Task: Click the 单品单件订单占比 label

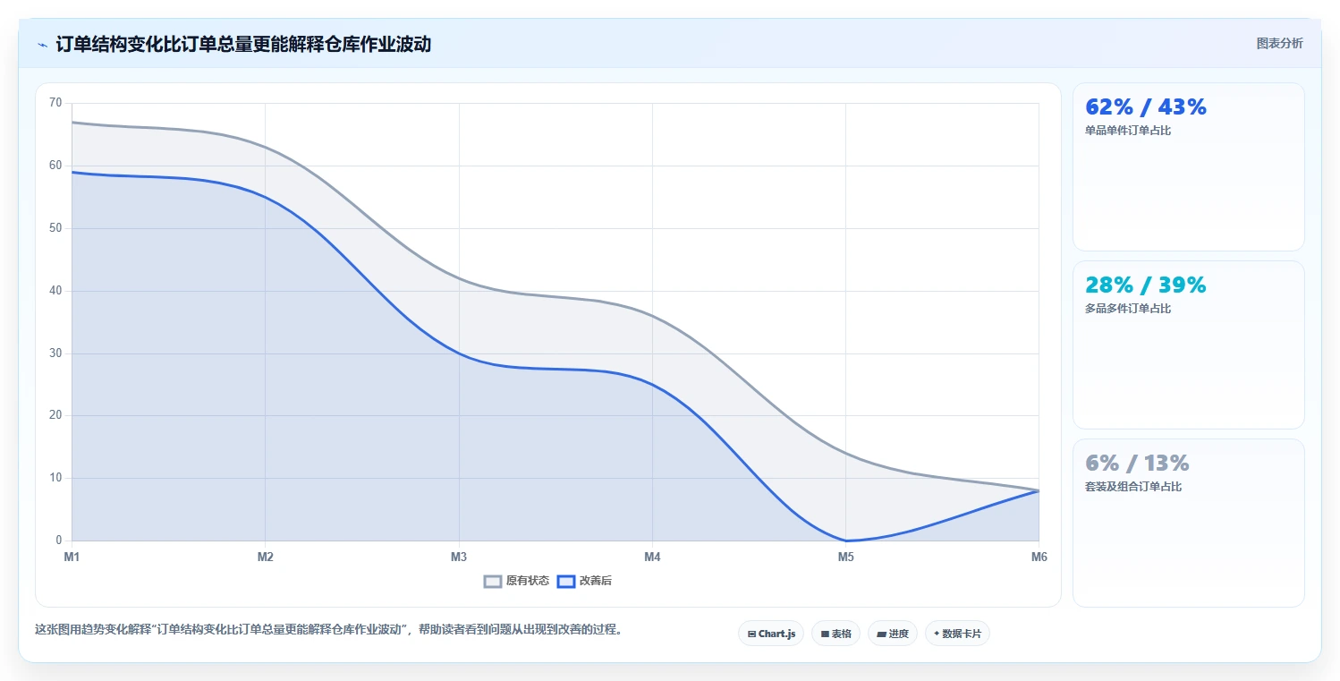Action: point(1128,131)
